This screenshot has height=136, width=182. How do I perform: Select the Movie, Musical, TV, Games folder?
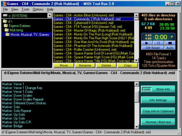coord(27,35)
